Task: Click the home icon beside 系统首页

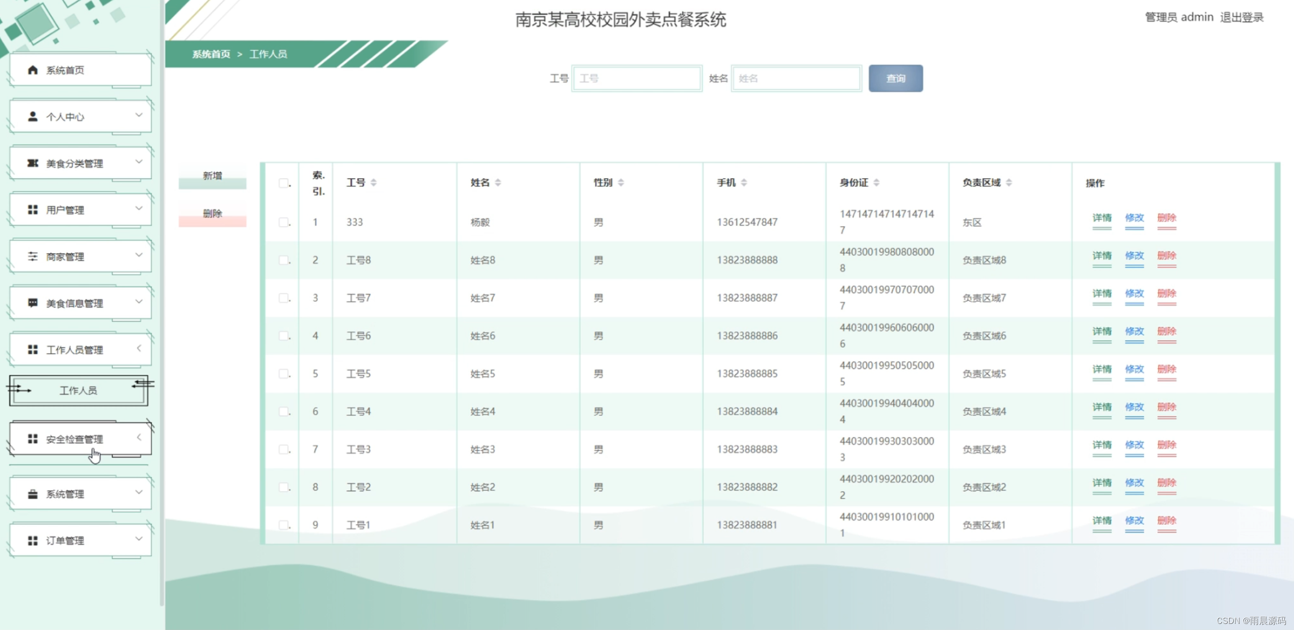Action: [x=33, y=70]
